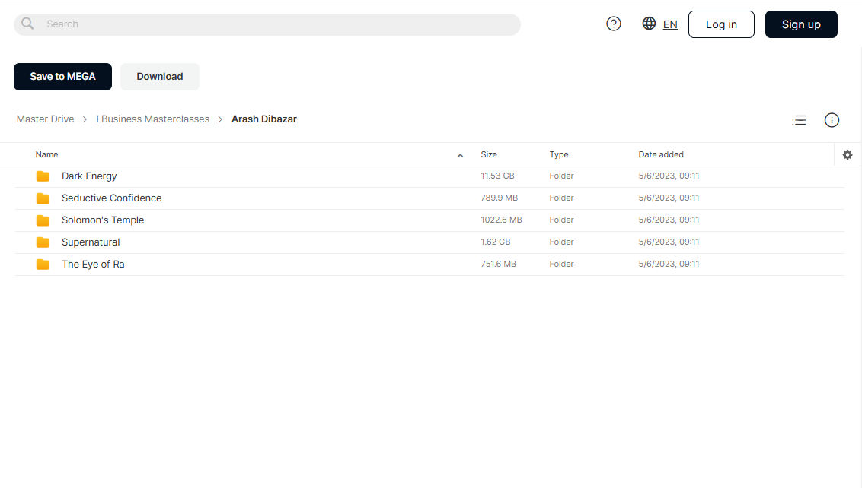Image resolution: width=862 pixels, height=488 pixels.
Task: Click date added in Solomon's Temple row
Action: [669, 220]
